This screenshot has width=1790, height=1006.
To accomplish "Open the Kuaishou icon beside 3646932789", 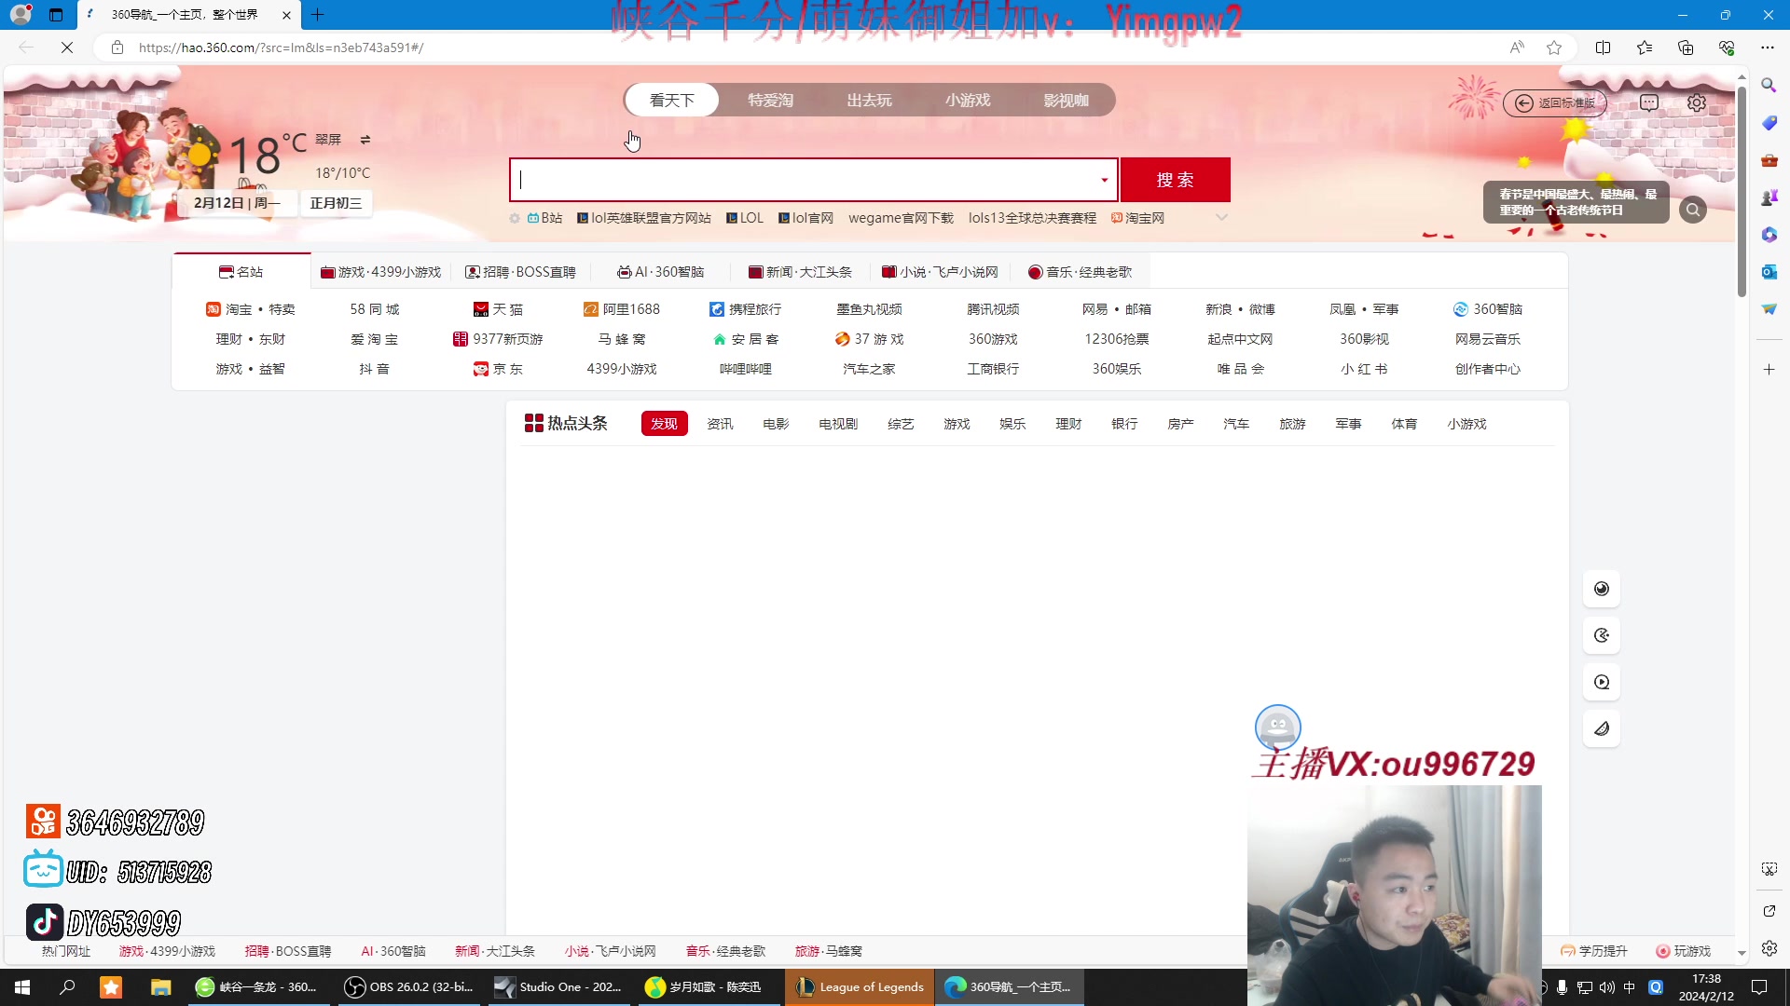I will coord(42,821).
